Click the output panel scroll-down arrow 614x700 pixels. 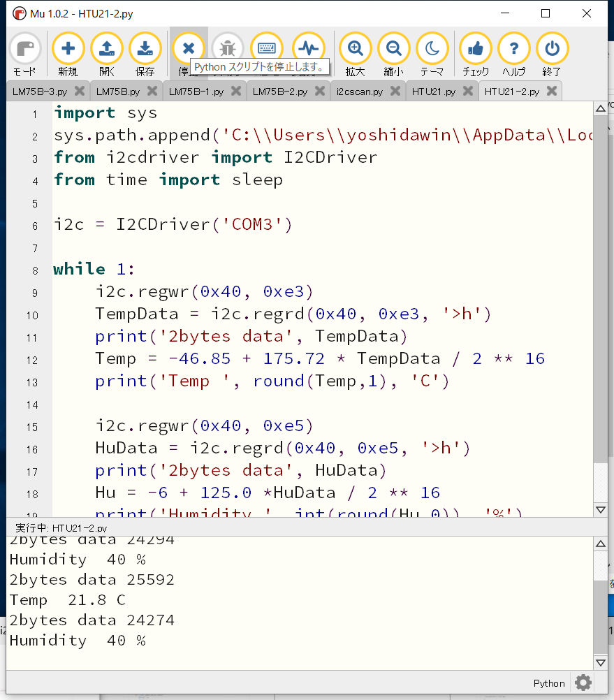pos(601,662)
